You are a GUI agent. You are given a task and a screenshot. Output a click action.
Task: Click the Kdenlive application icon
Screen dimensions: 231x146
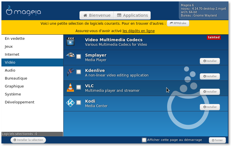tap(70, 72)
